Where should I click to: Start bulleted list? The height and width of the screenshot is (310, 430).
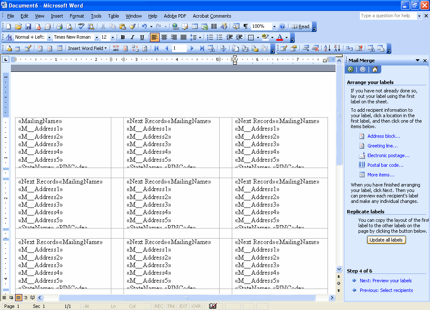pyautogui.click(x=219, y=37)
